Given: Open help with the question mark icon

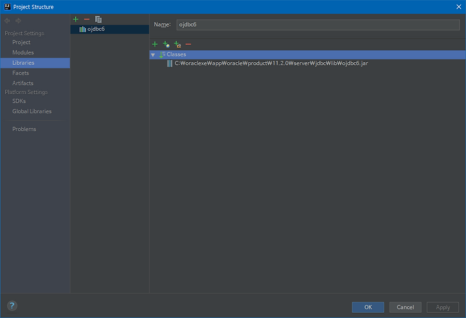Looking at the screenshot, I should pyautogui.click(x=12, y=306).
